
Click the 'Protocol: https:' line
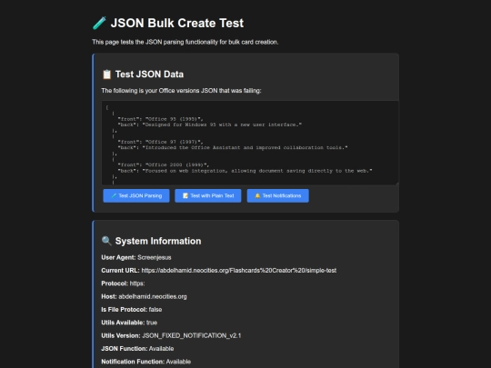123,283
